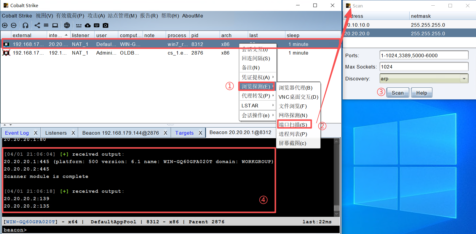The width and height of the screenshot is (476, 234).
Task: Choose 网络探测(N) in the submenu
Action: click(x=298, y=115)
